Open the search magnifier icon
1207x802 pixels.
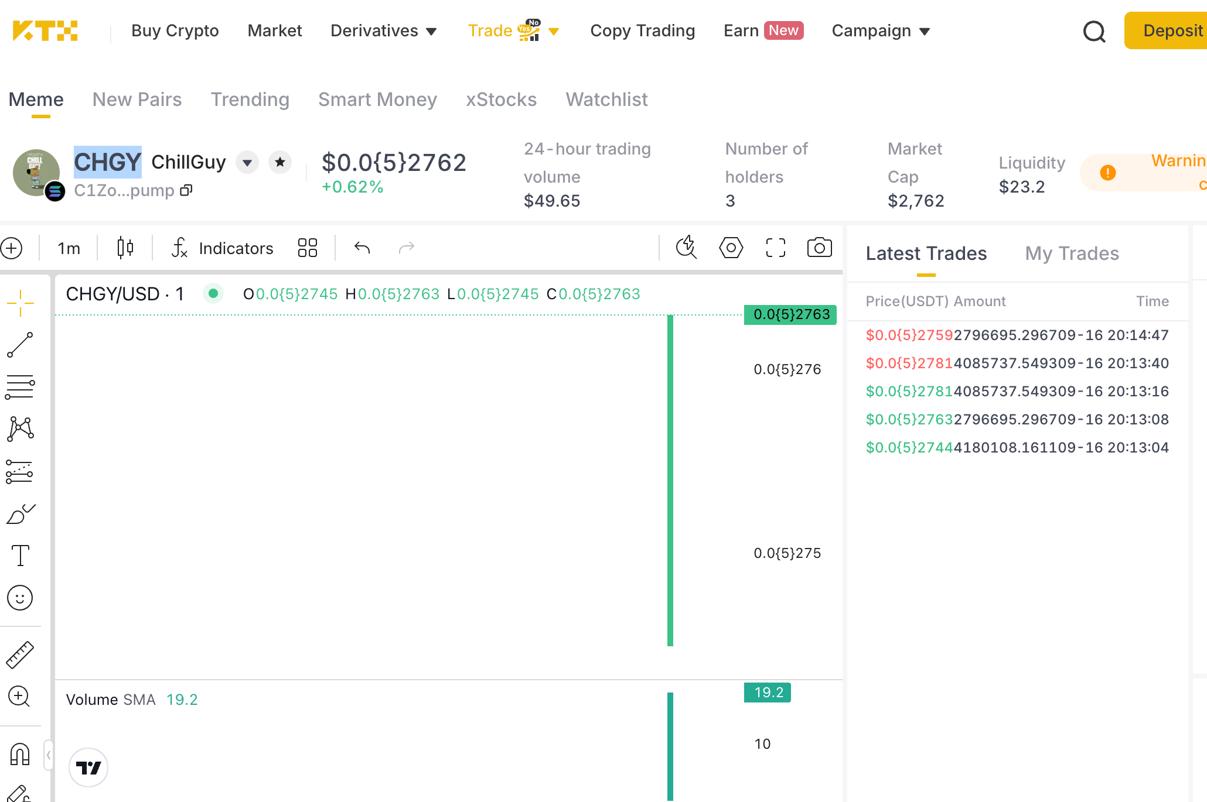pos(1094,32)
